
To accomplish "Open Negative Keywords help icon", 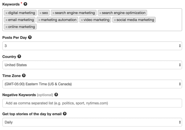I will [56, 95].
